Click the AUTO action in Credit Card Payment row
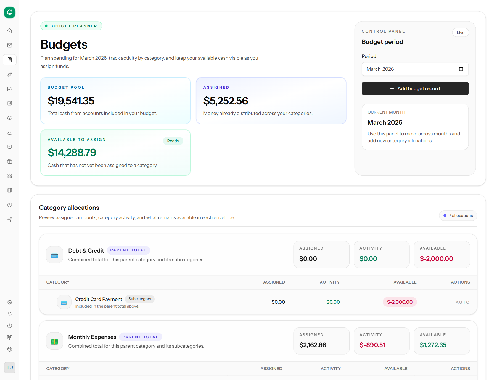 pyautogui.click(x=462, y=302)
